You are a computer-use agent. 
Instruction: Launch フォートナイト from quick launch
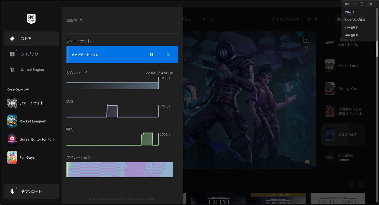(31, 103)
